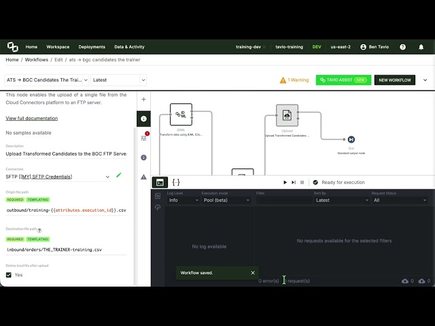This screenshot has height=326, width=435.
Task: Dismiss the Workflow saved notification
Action: (x=253, y=273)
